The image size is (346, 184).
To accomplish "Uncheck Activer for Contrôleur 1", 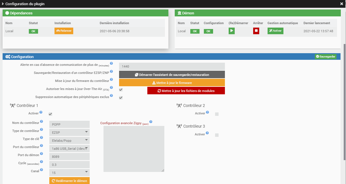I will click(50, 114).
